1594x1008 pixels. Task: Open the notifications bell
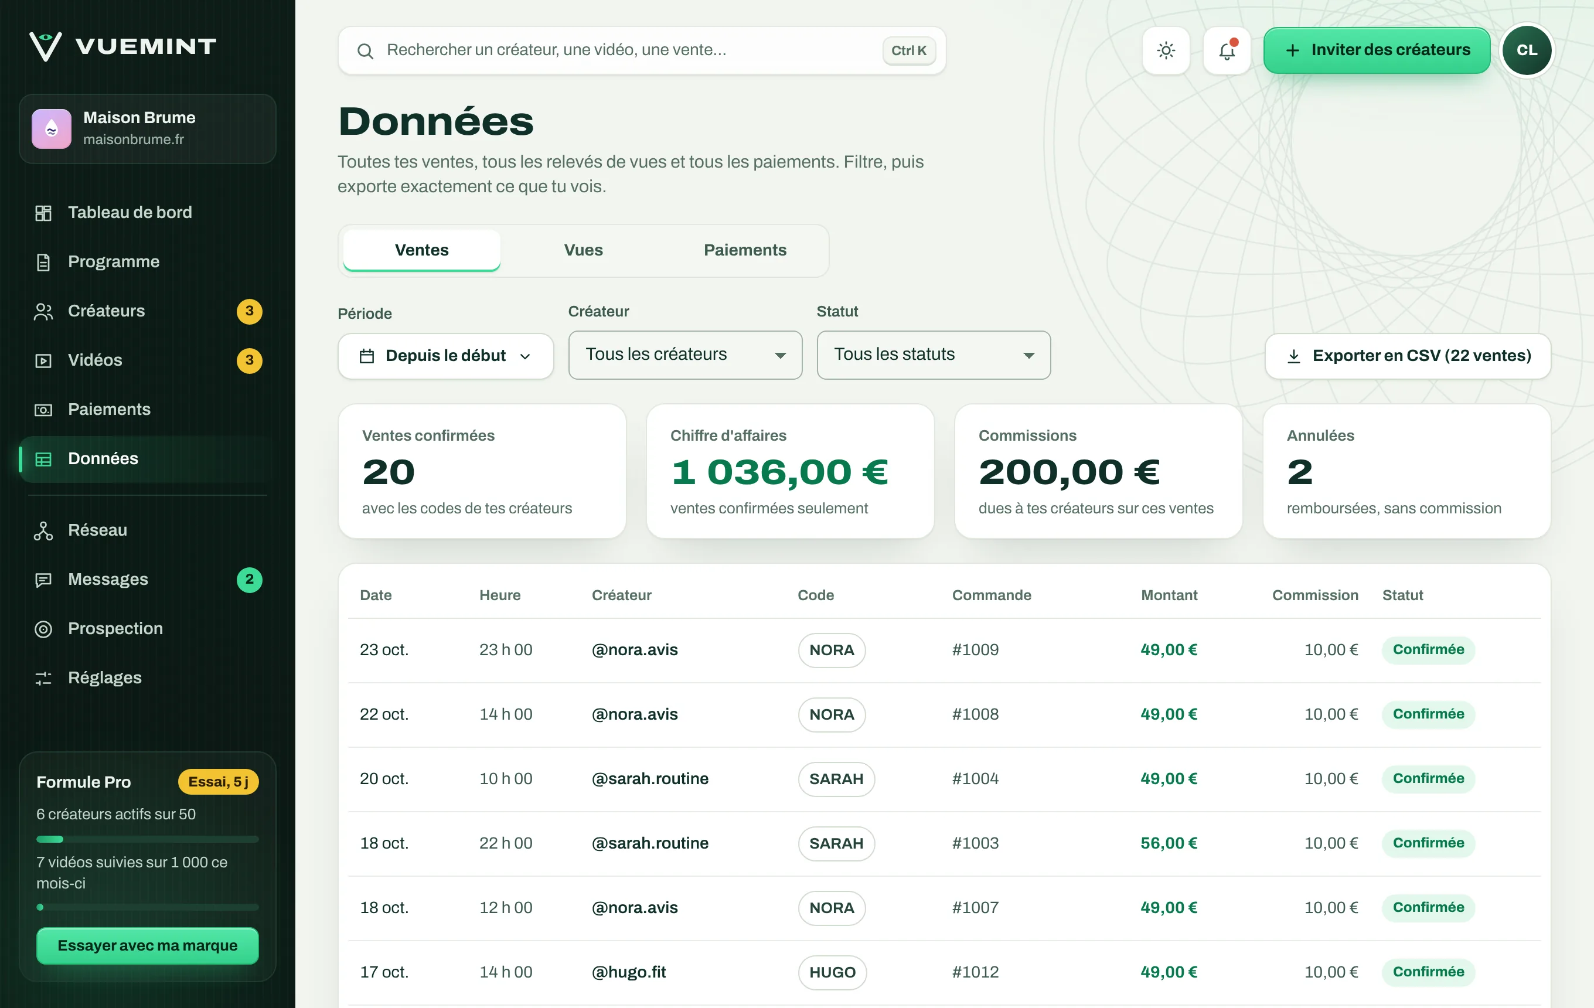pyautogui.click(x=1227, y=50)
